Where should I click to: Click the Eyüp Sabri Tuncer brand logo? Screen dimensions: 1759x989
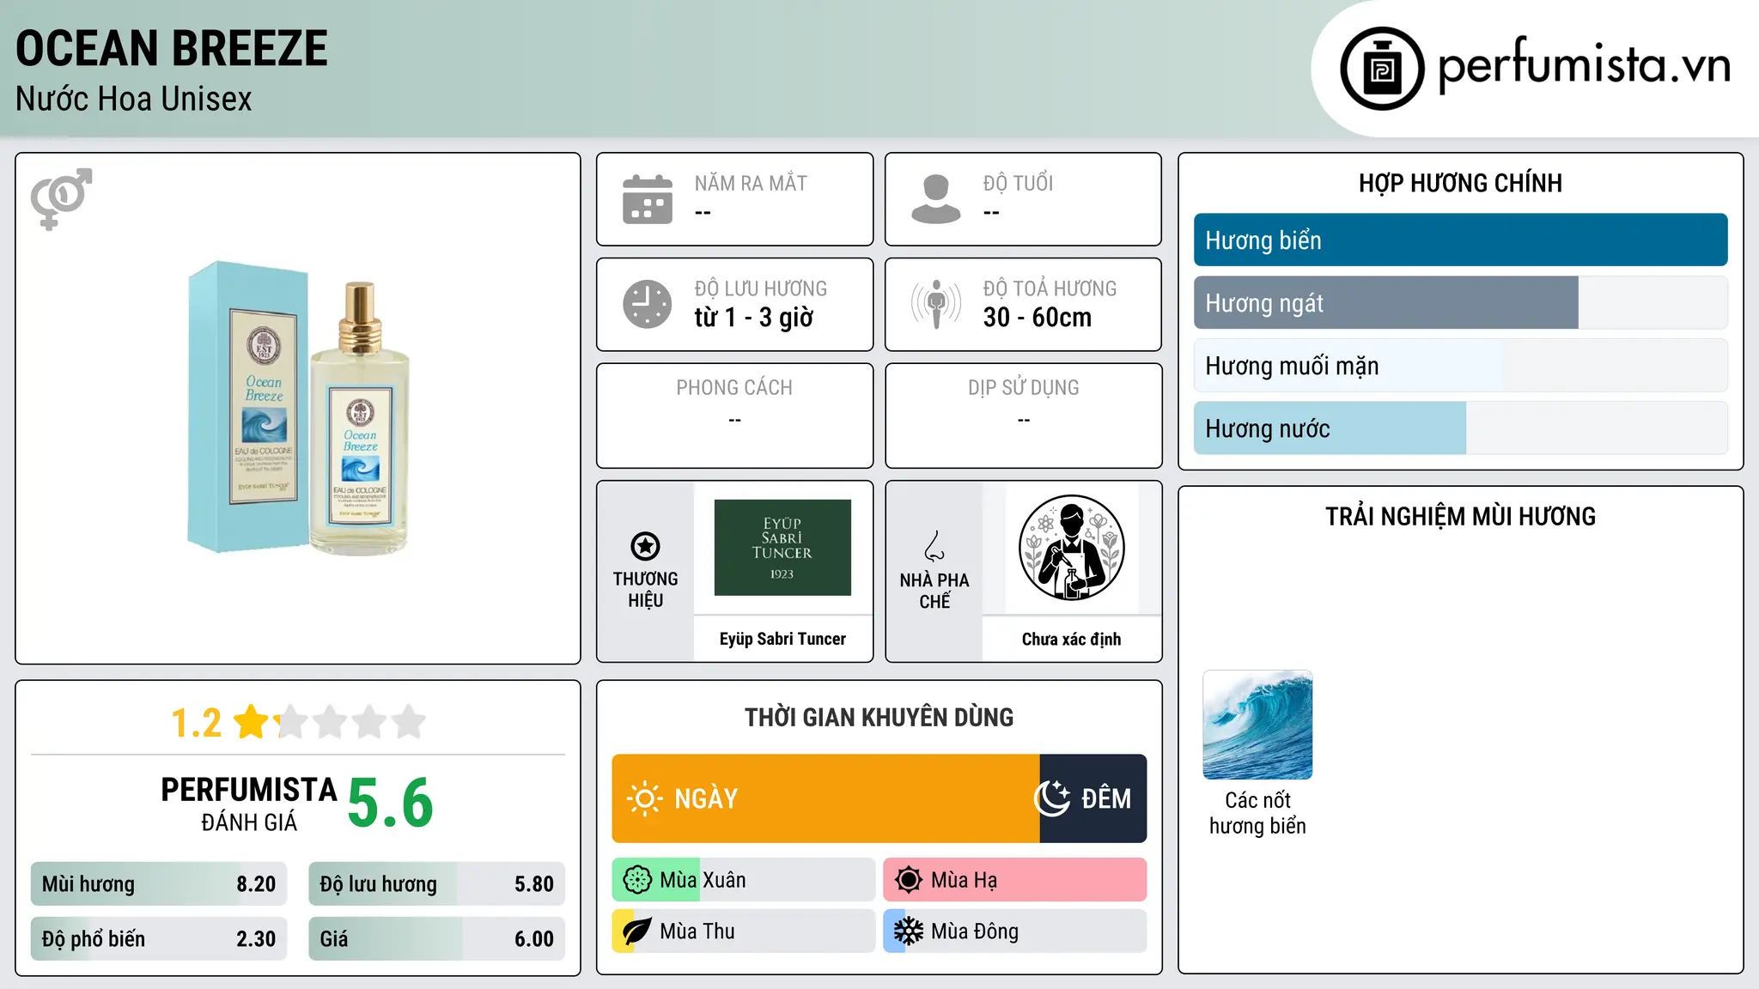point(782,548)
